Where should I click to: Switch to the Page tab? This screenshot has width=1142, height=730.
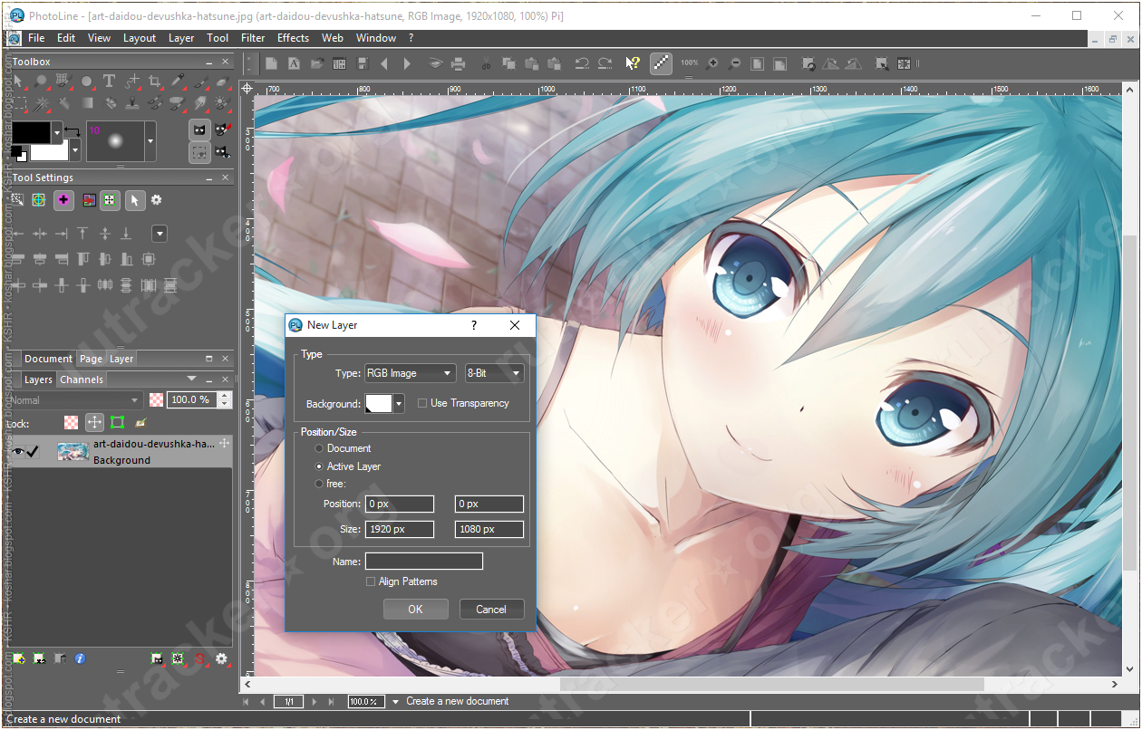(91, 359)
